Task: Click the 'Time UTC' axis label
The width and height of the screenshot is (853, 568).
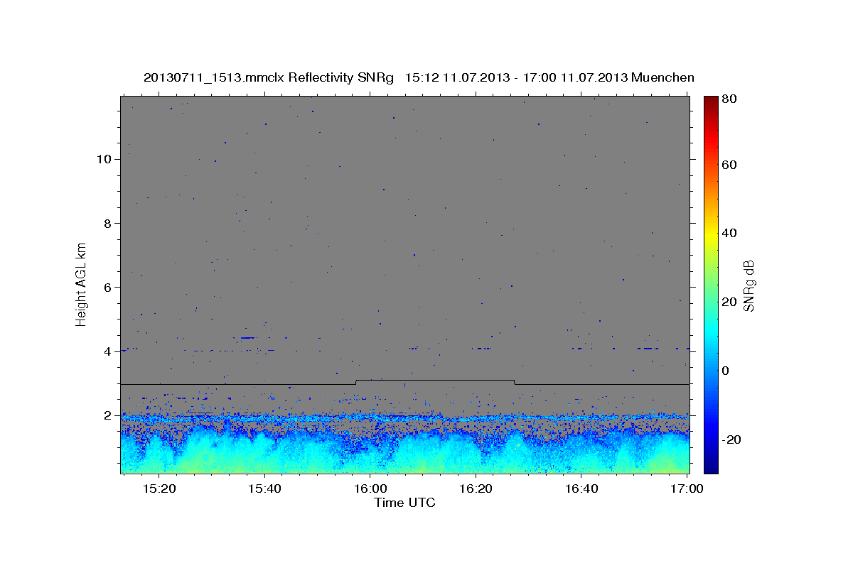Action: (404, 503)
